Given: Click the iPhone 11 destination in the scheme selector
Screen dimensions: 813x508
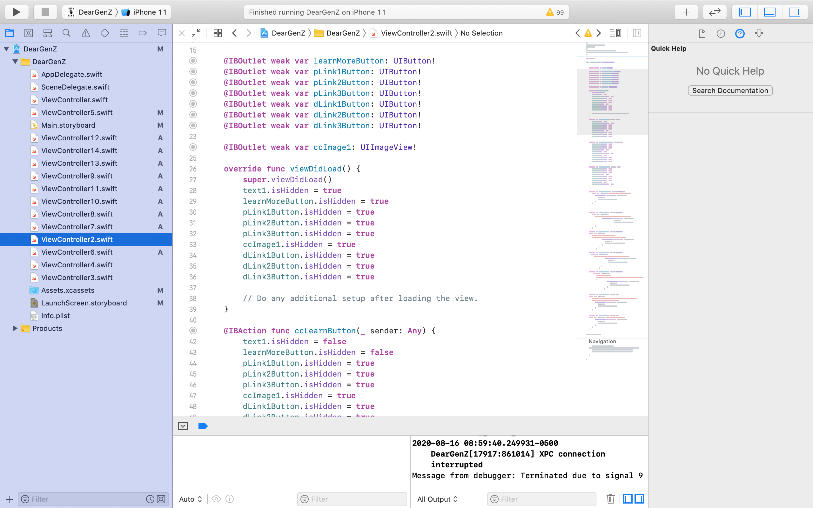Looking at the screenshot, I should (150, 12).
